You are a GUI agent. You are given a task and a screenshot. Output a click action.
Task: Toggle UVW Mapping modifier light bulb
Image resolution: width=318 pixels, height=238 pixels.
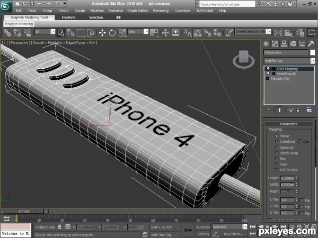(268, 69)
